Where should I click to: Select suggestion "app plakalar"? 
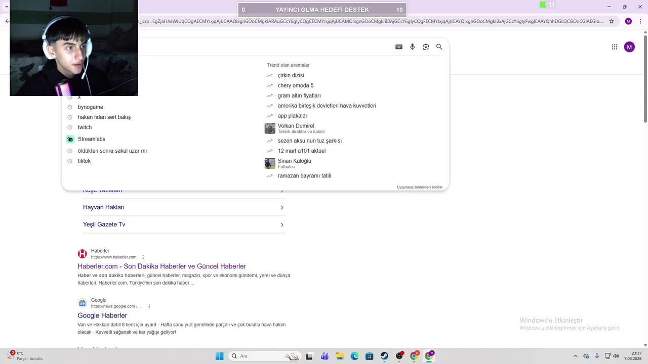pyautogui.click(x=292, y=116)
